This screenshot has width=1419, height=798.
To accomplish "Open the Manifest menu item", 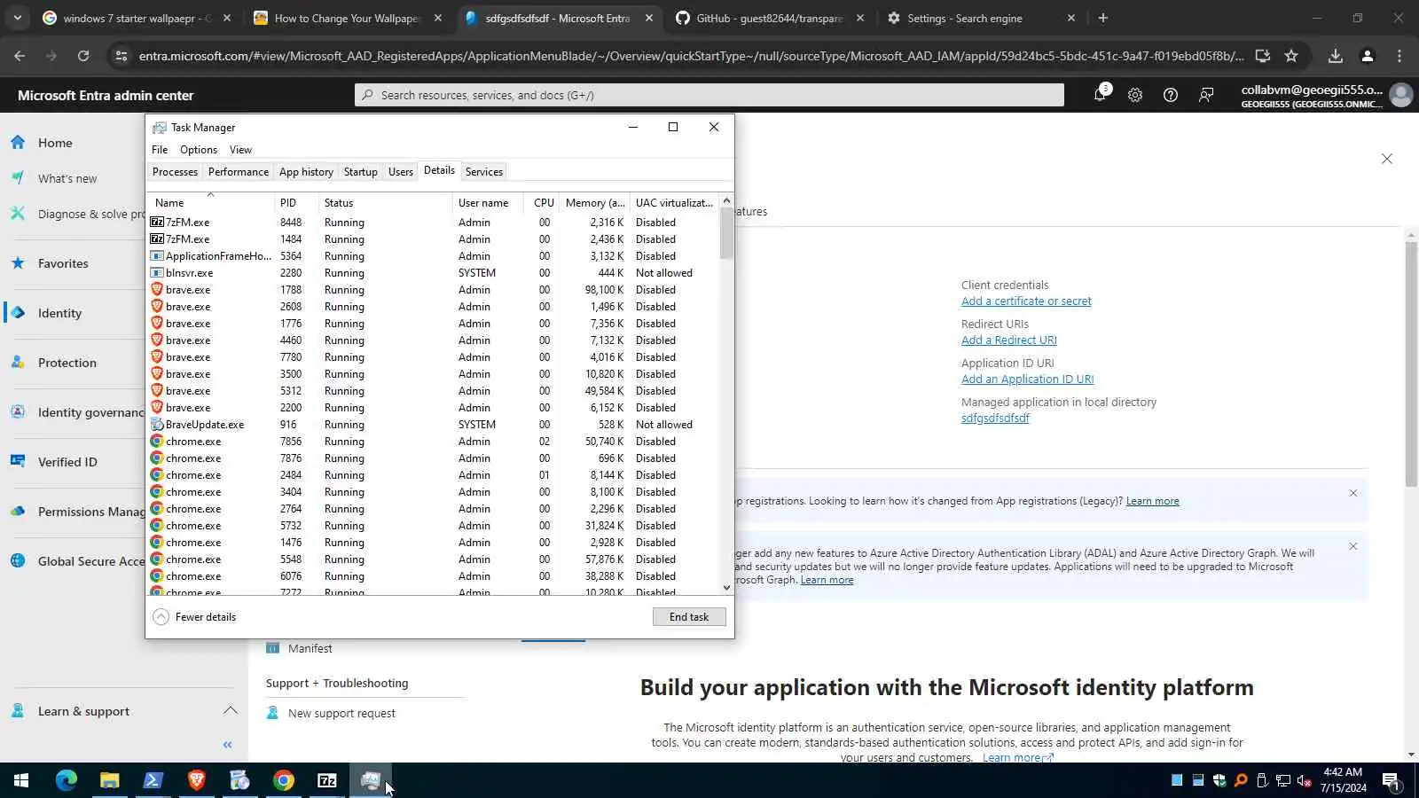I will [310, 649].
